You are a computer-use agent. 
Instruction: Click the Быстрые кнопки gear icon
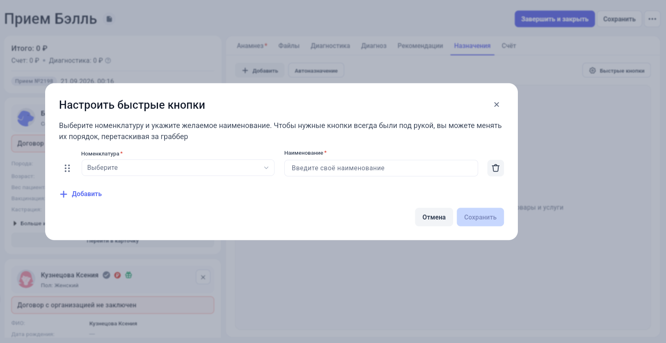pos(593,71)
